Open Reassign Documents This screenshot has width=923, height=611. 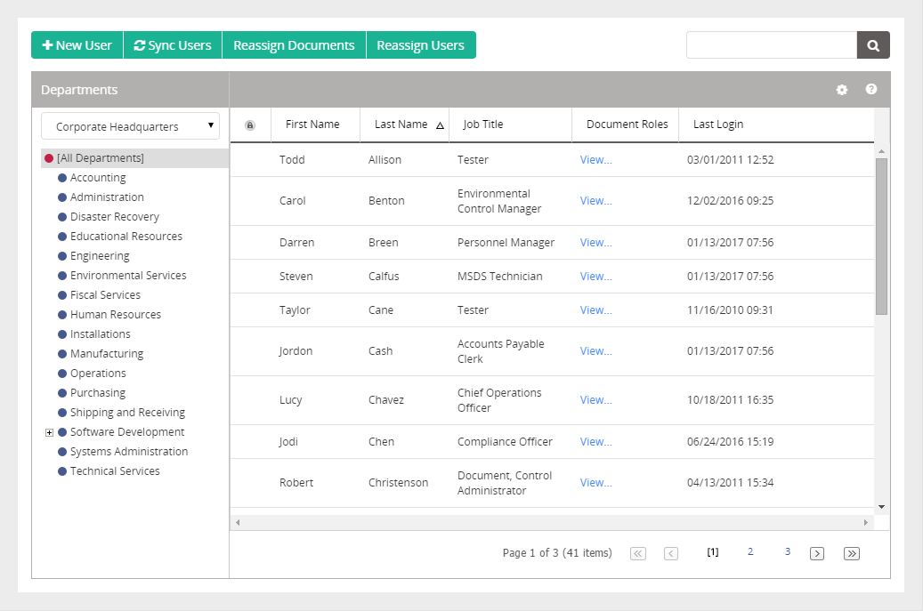click(x=294, y=45)
